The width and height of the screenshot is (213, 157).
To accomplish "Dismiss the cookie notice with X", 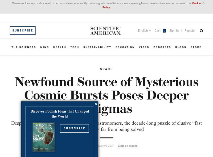I will coord(203,3).
